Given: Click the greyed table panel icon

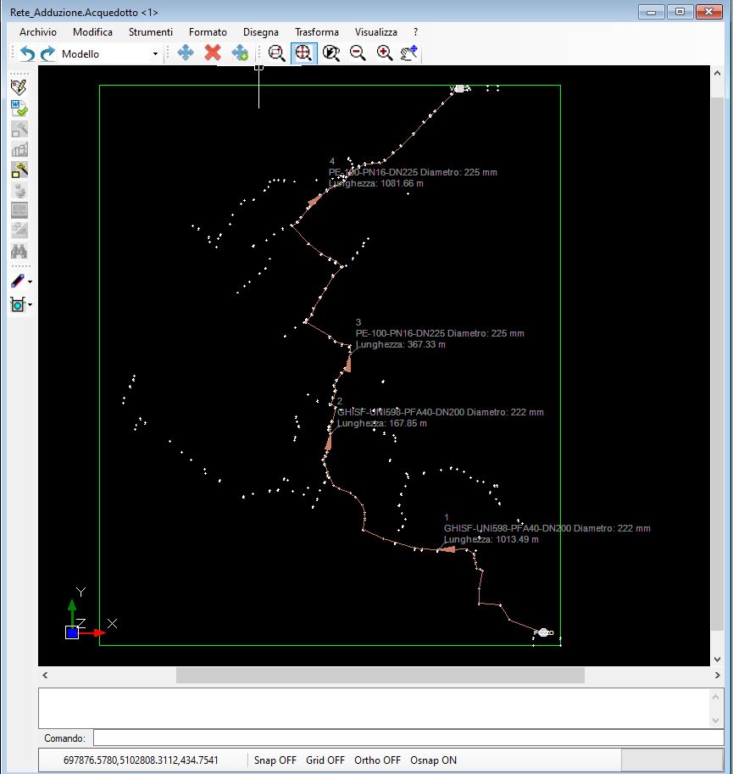Looking at the screenshot, I should tap(19, 210).
